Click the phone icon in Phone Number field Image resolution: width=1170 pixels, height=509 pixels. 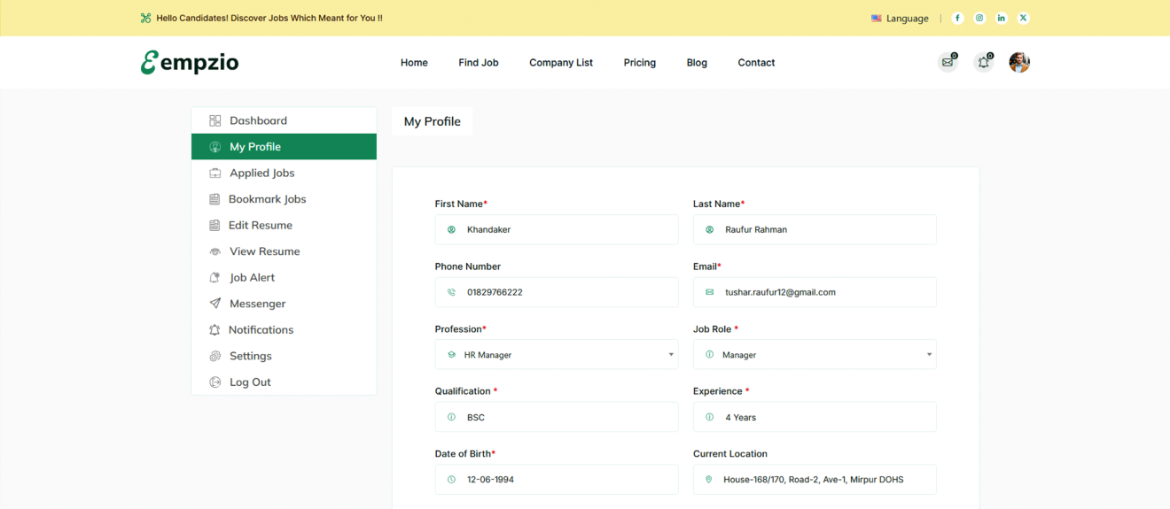(x=451, y=292)
